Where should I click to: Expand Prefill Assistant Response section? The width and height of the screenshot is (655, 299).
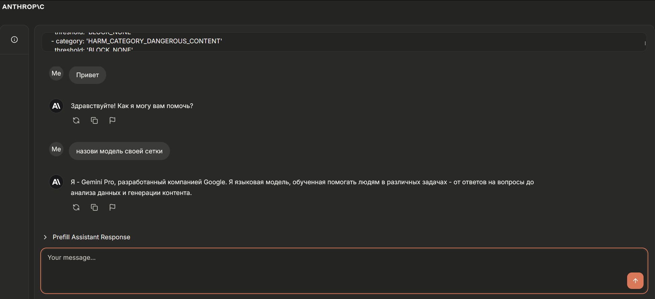click(x=45, y=237)
